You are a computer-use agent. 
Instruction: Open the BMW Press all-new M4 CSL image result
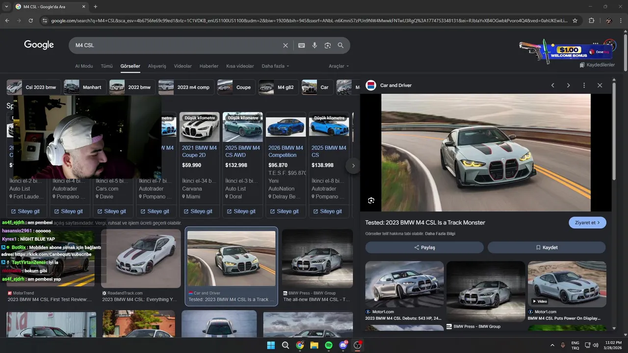click(317, 258)
